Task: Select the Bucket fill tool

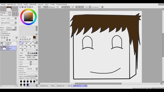Action: (22, 49)
